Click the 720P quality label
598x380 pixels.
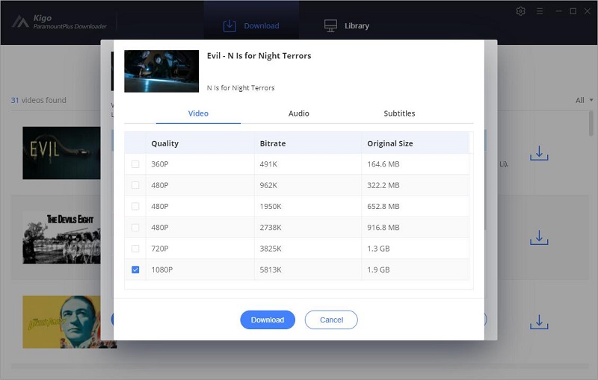[x=160, y=249]
